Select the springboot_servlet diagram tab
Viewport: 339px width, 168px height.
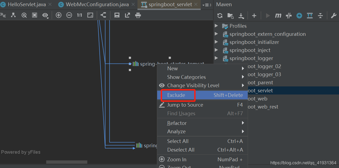click(170, 5)
